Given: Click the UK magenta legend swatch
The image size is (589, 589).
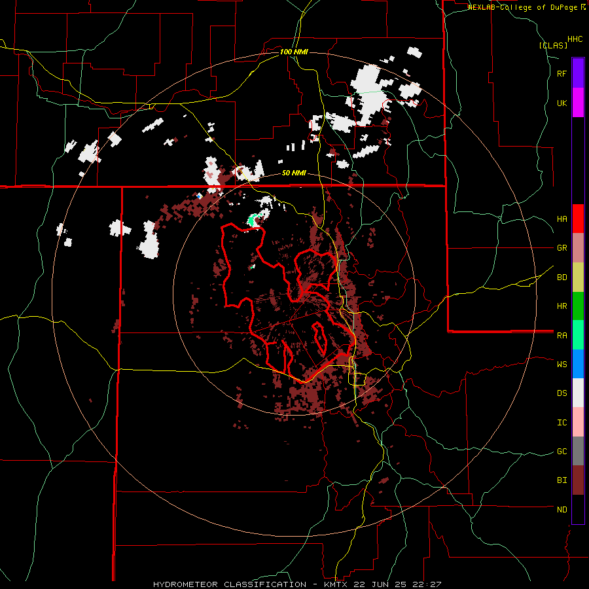Looking at the screenshot, I should tap(578, 103).
